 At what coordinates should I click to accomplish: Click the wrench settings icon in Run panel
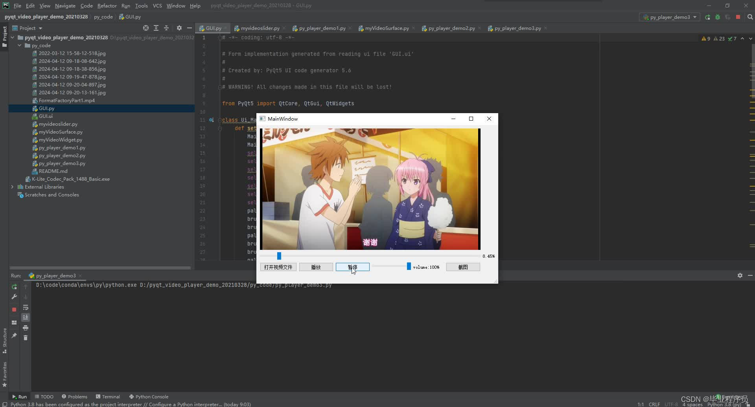click(14, 297)
